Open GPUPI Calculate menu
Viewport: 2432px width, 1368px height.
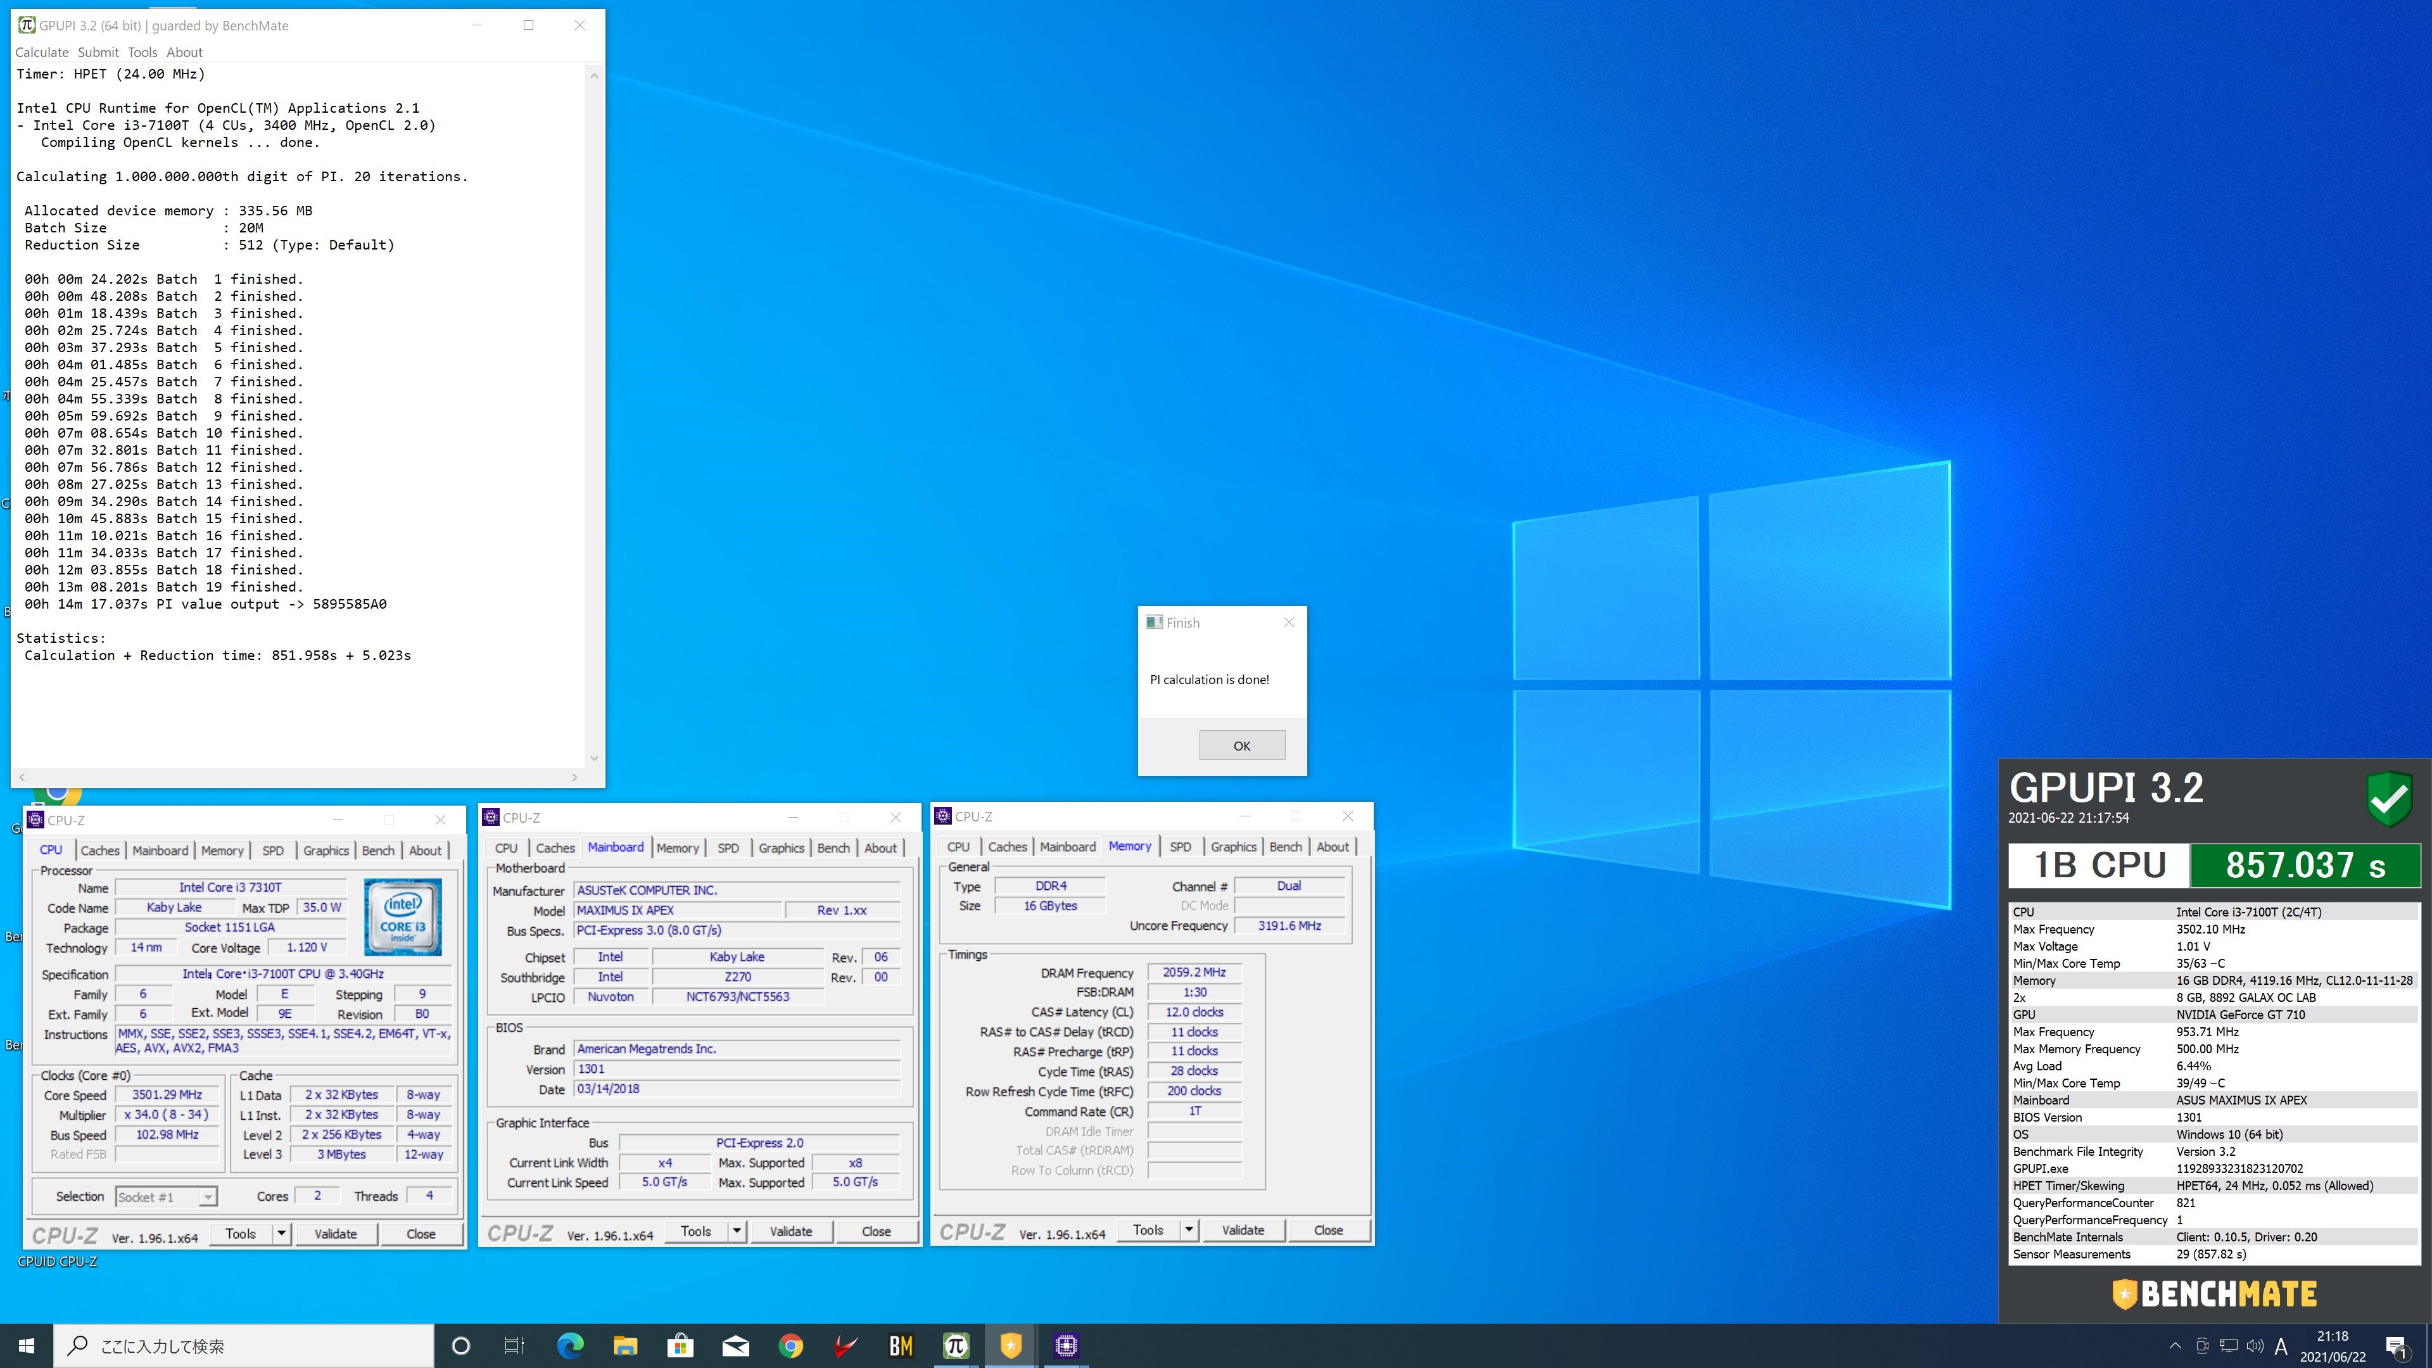[x=42, y=52]
